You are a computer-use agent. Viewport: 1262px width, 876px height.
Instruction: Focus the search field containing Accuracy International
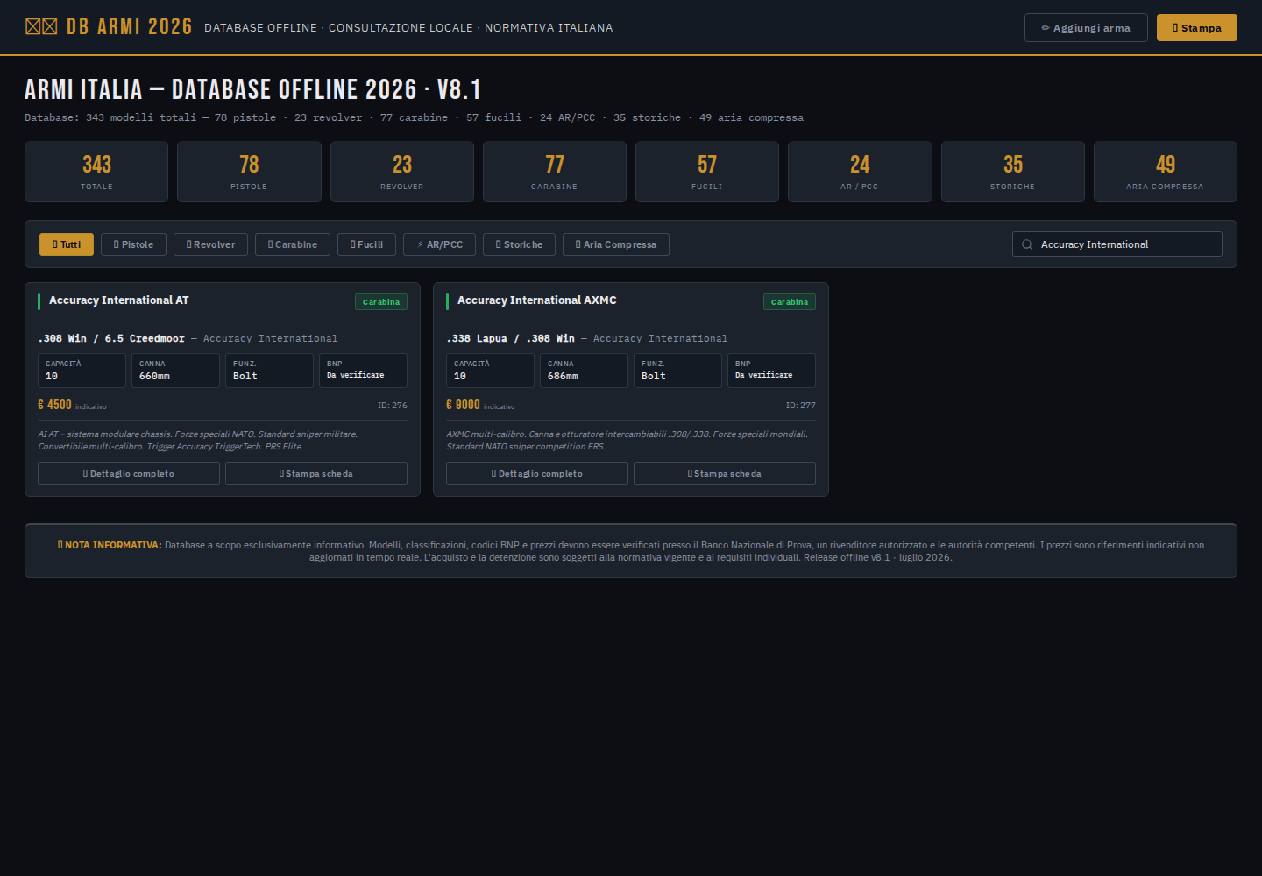[x=1117, y=244]
